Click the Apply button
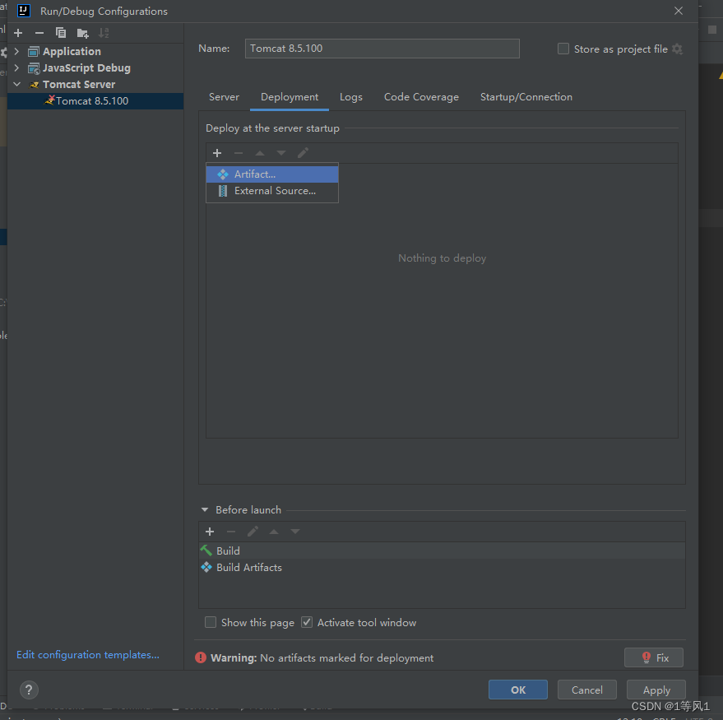The image size is (723, 720). coord(656,690)
